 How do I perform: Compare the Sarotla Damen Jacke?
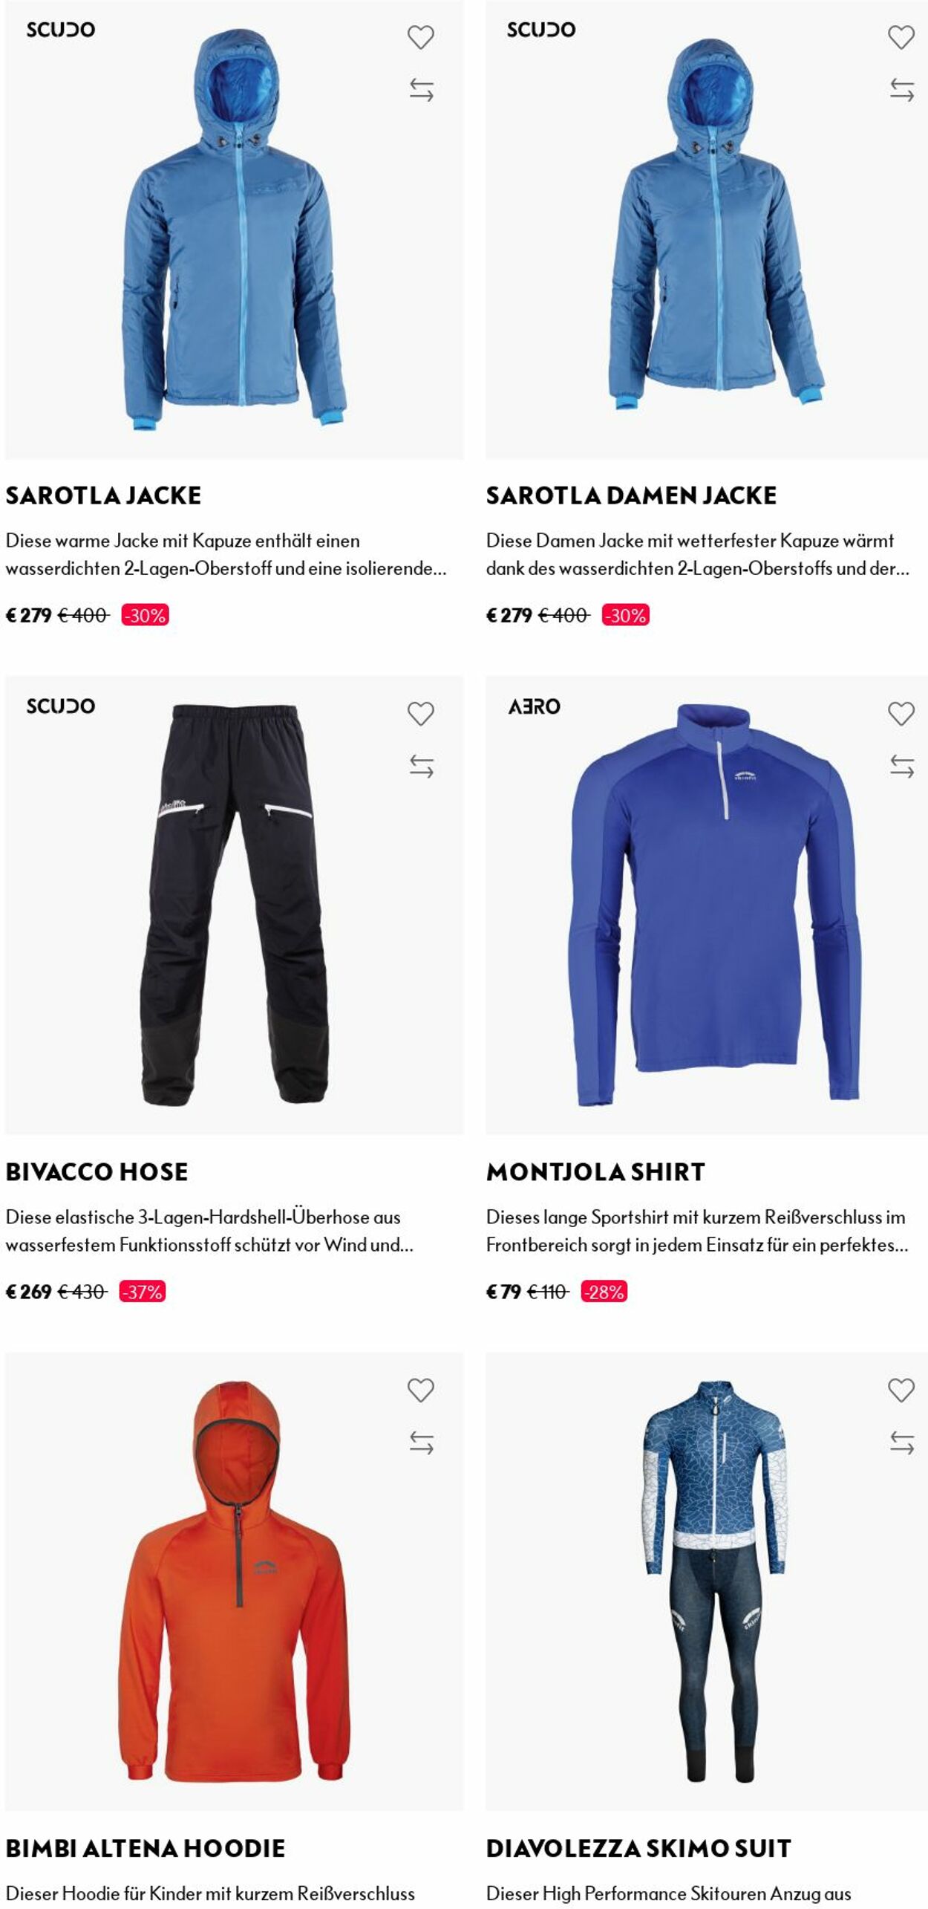901,90
